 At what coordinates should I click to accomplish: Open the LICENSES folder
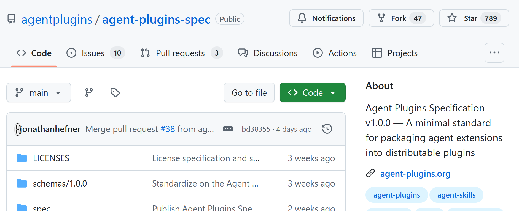click(x=51, y=158)
